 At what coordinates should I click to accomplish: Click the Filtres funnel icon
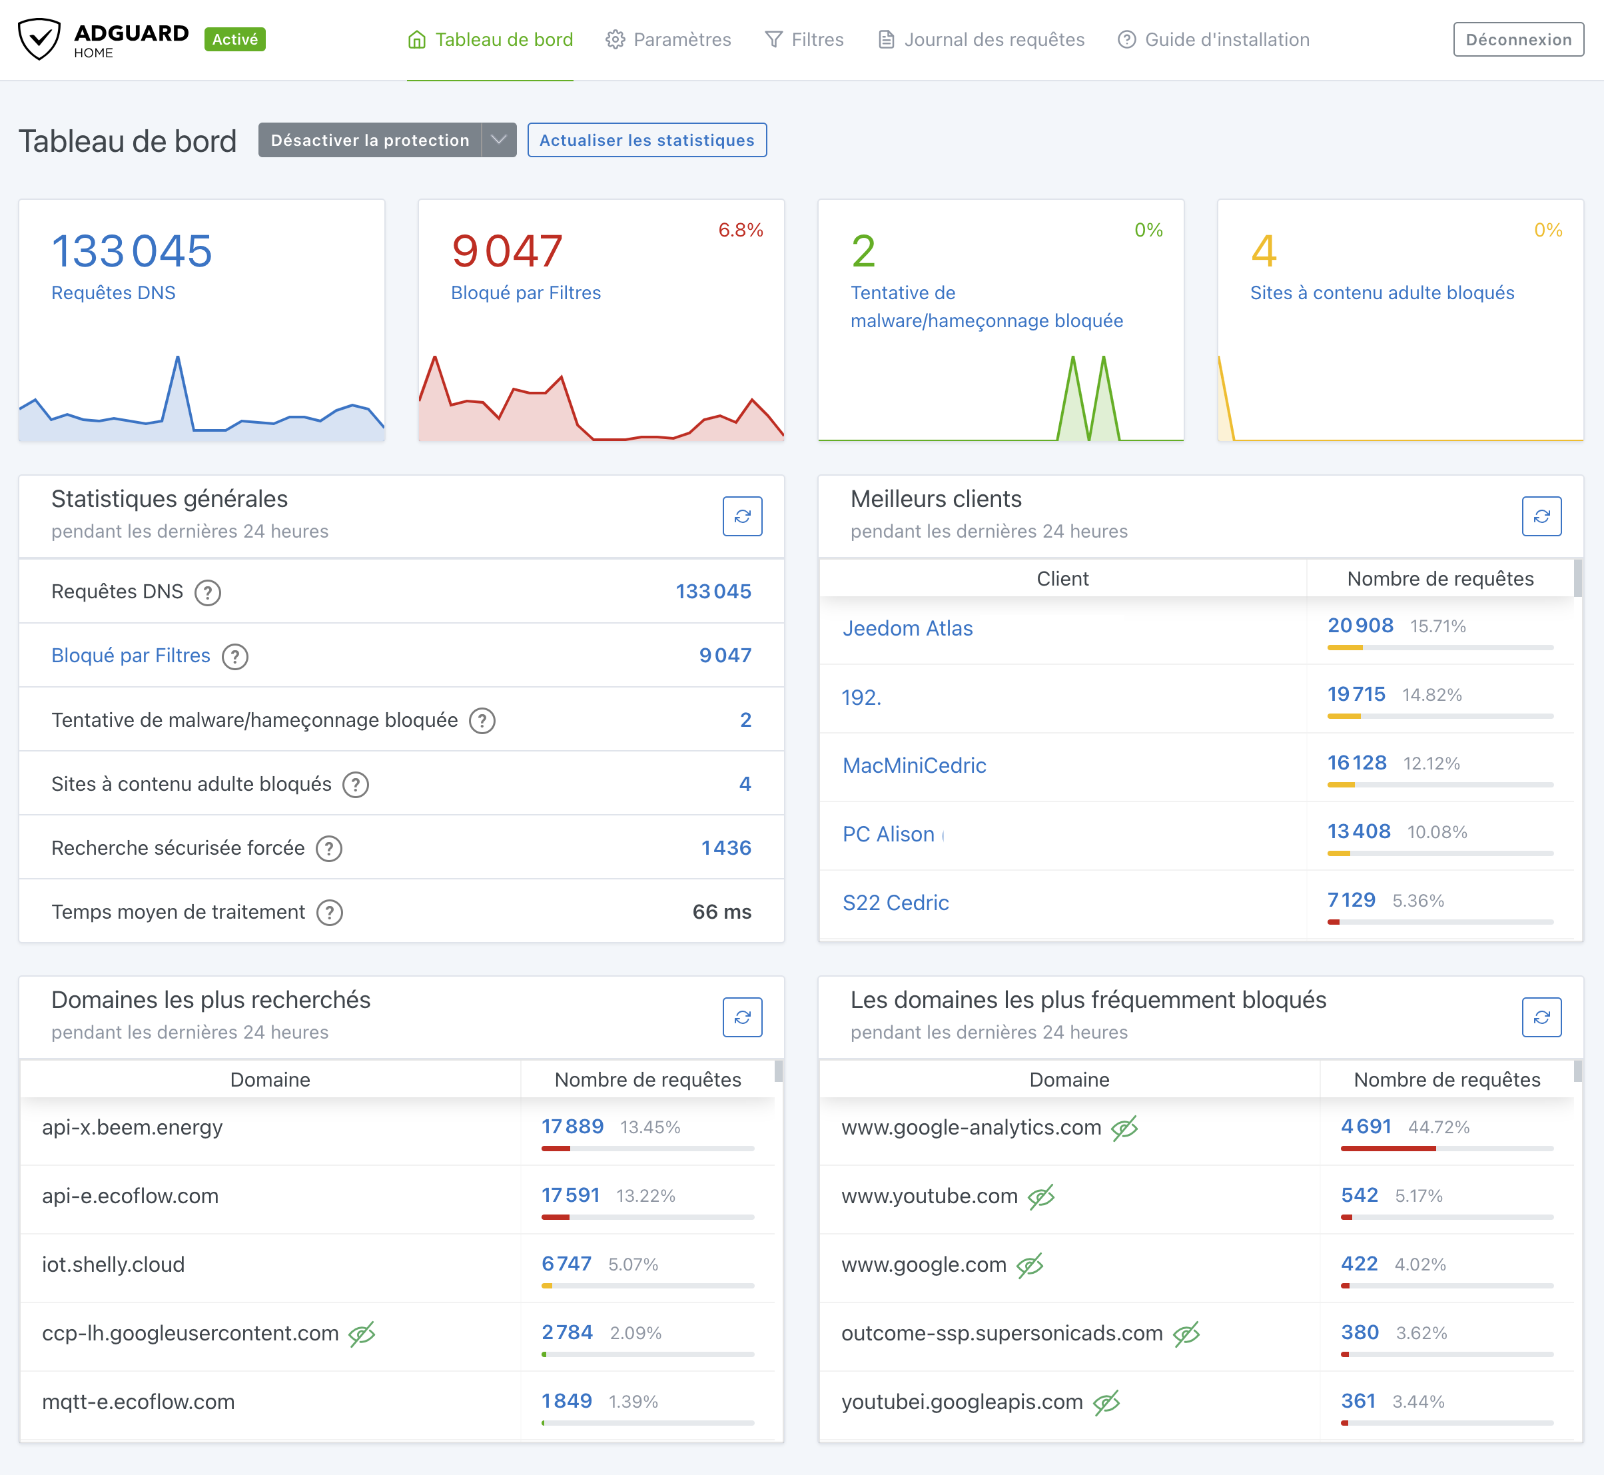pyautogui.click(x=773, y=40)
